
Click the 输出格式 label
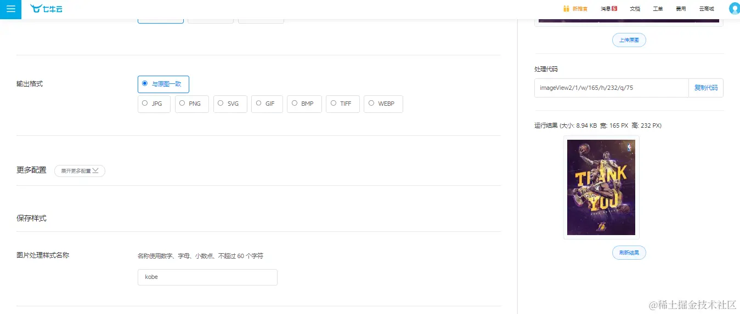tap(30, 84)
